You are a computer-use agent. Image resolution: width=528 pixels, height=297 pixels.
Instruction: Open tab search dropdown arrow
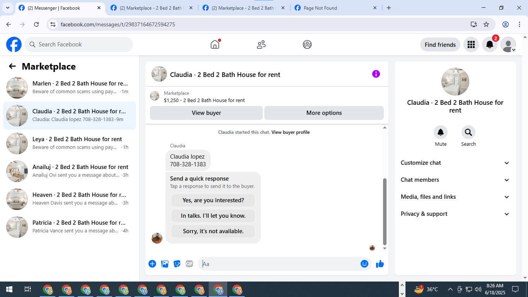pos(8,8)
